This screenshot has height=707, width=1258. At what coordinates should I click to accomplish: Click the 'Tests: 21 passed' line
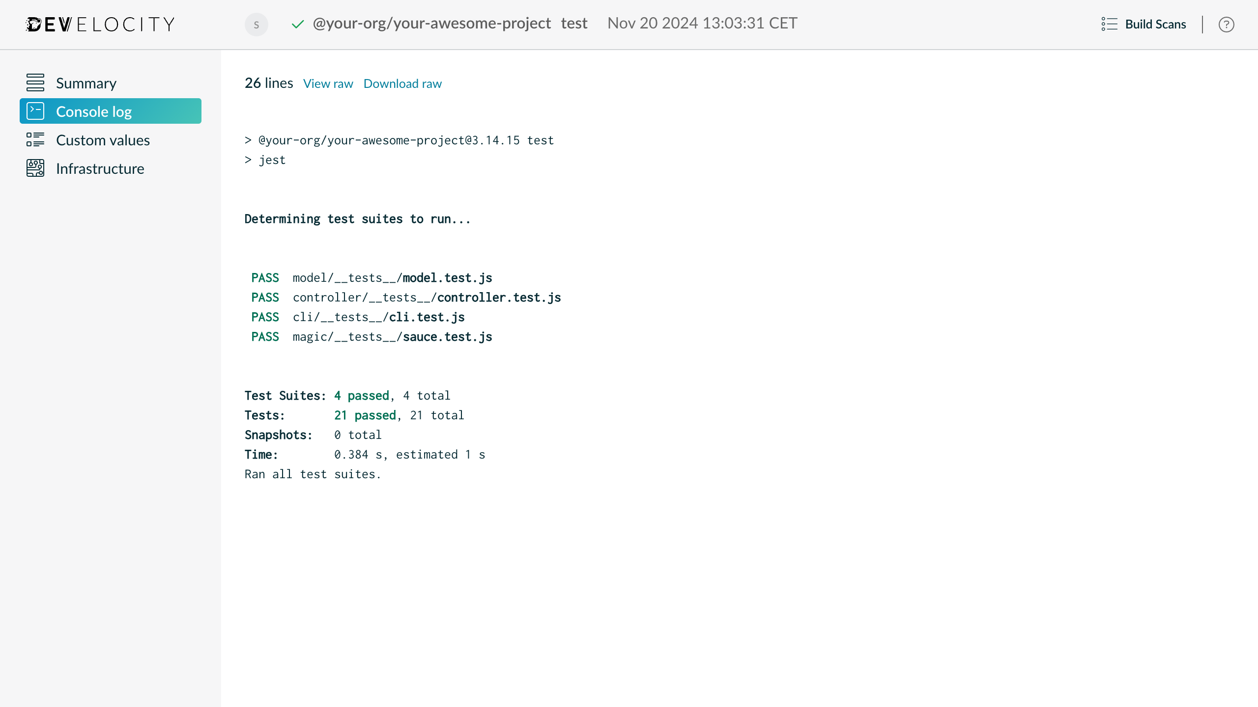[x=354, y=415]
